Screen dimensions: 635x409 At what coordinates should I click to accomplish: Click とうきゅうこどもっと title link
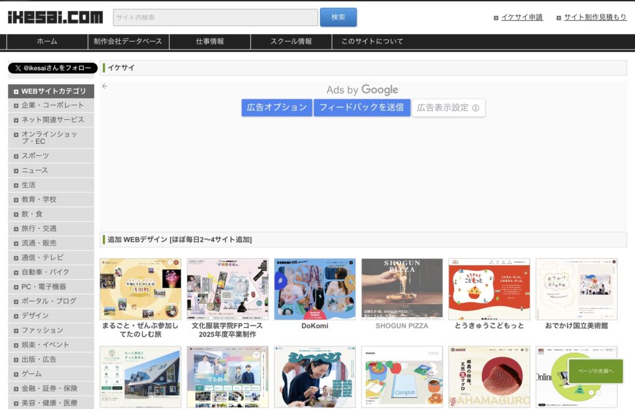click(x=489, y=326)
